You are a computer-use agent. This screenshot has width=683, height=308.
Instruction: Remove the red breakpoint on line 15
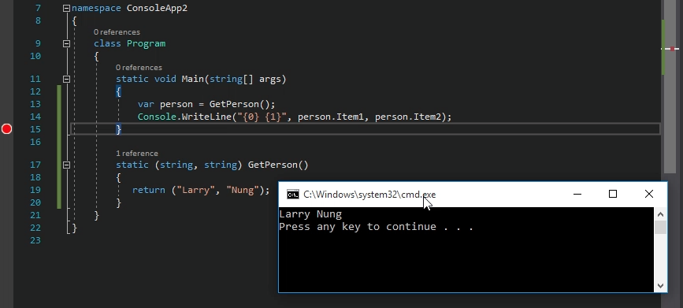click(6, 129)
